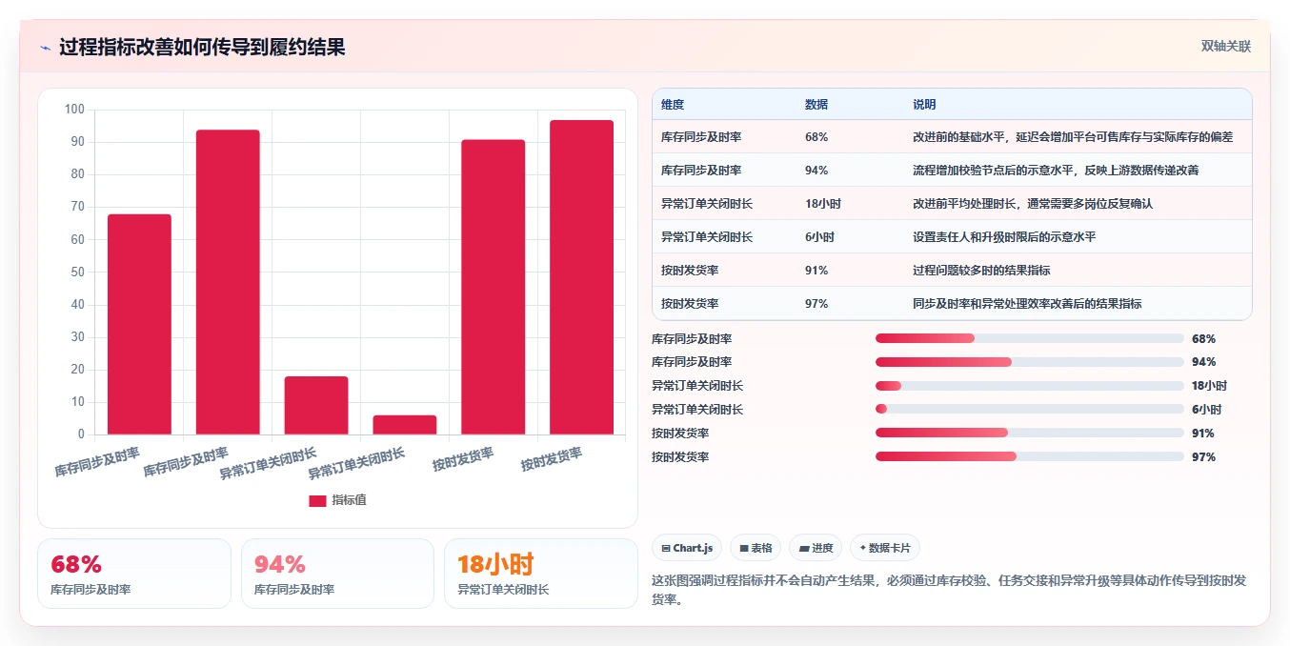
Task: Click the 维度 table column header
Action: 673,105
